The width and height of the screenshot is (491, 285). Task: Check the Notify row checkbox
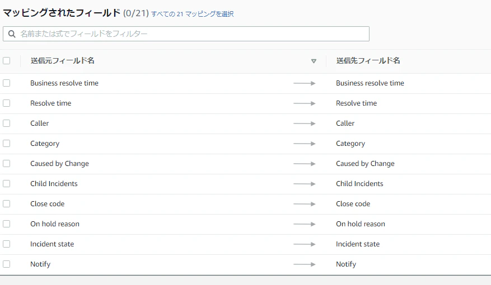(x=6, y=264)
